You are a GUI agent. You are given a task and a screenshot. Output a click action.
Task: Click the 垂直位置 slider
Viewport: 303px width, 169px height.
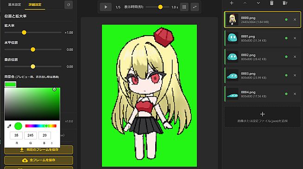click(33, 66)
